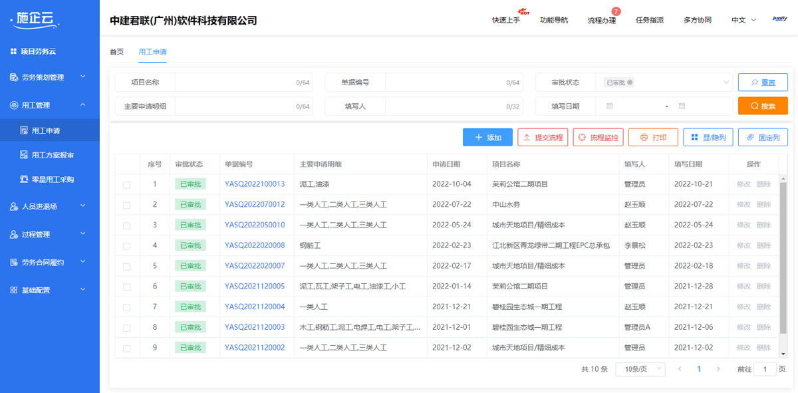Image resolution: width=798 pixels, height=393 pixels.
Task: Click 删除 for row YASQ2022020008
Action: click(x=763, y=245)
